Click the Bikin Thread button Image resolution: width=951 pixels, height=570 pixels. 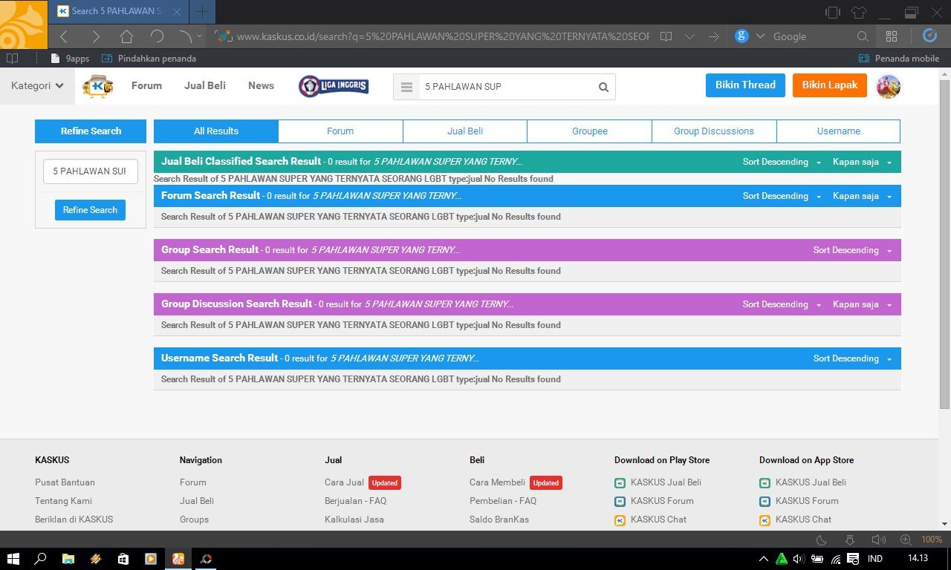point(745,85)
